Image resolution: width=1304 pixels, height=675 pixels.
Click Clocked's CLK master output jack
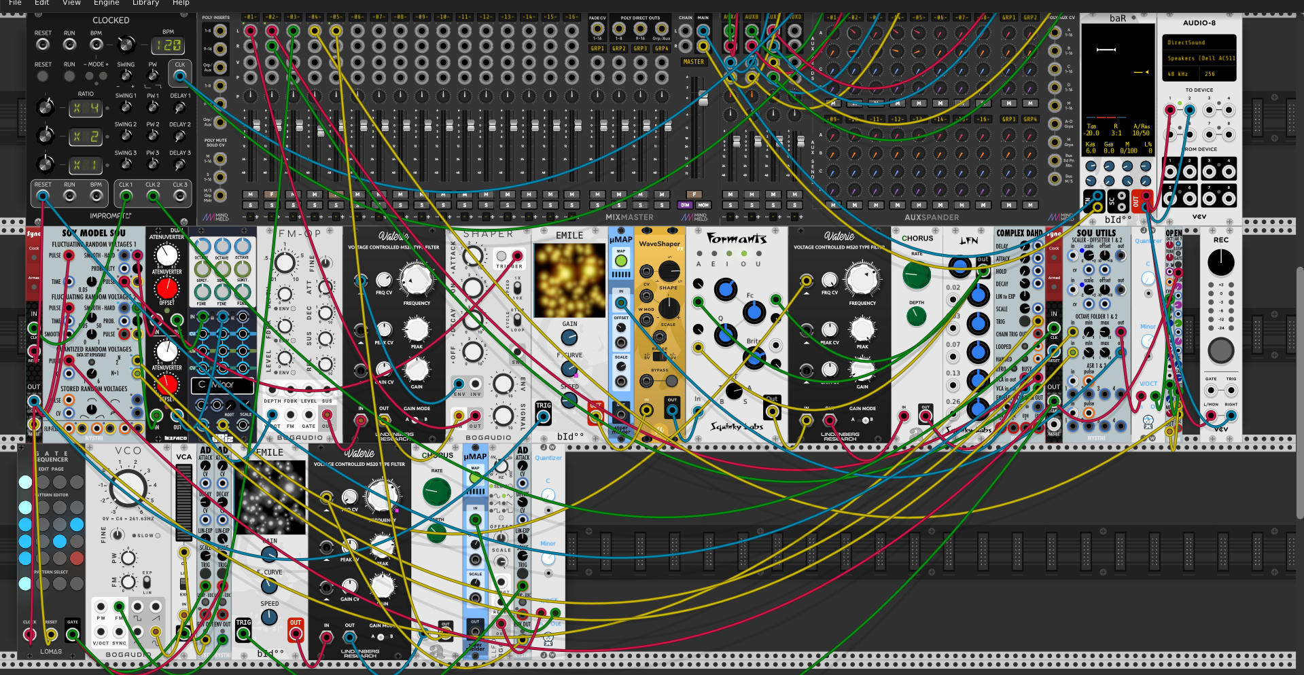point(179,76)
